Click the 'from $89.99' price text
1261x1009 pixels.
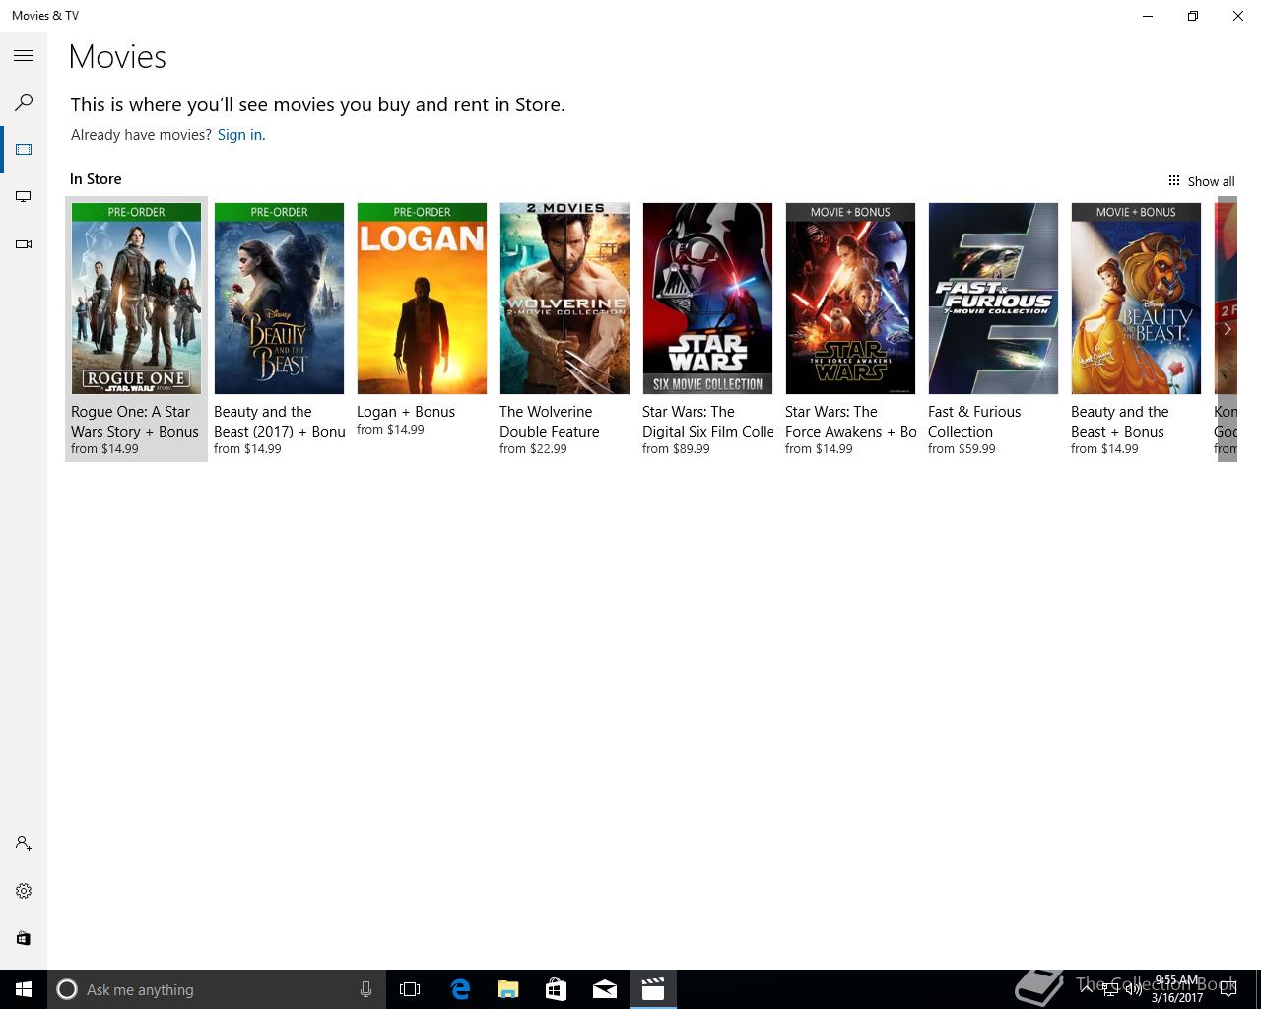click(x=676, y=449)
